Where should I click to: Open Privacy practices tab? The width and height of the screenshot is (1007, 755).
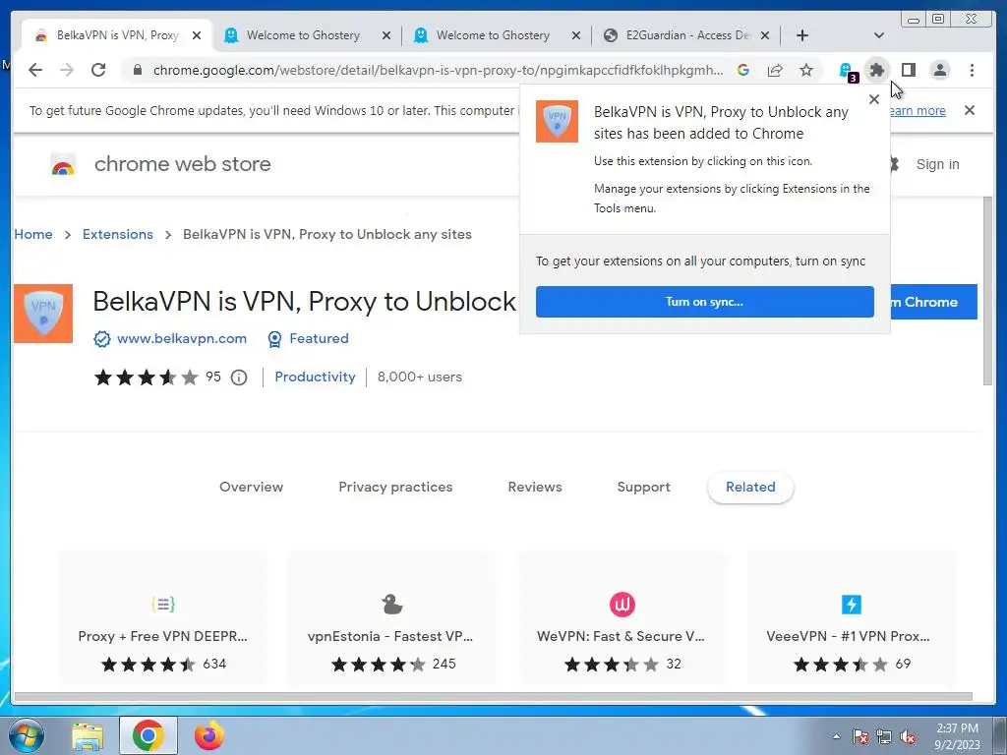click(x=395, y=487)
